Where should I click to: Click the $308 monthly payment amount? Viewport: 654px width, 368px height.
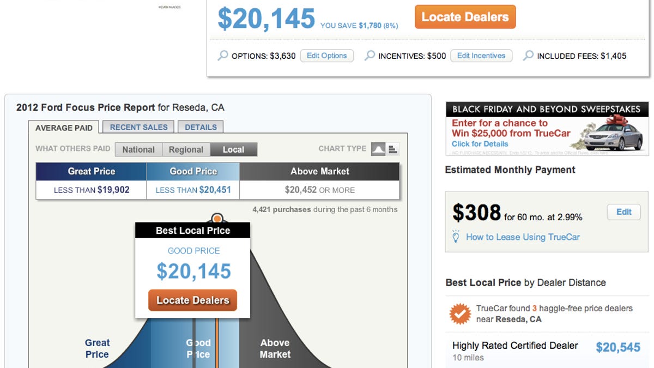tap(476, 213)
